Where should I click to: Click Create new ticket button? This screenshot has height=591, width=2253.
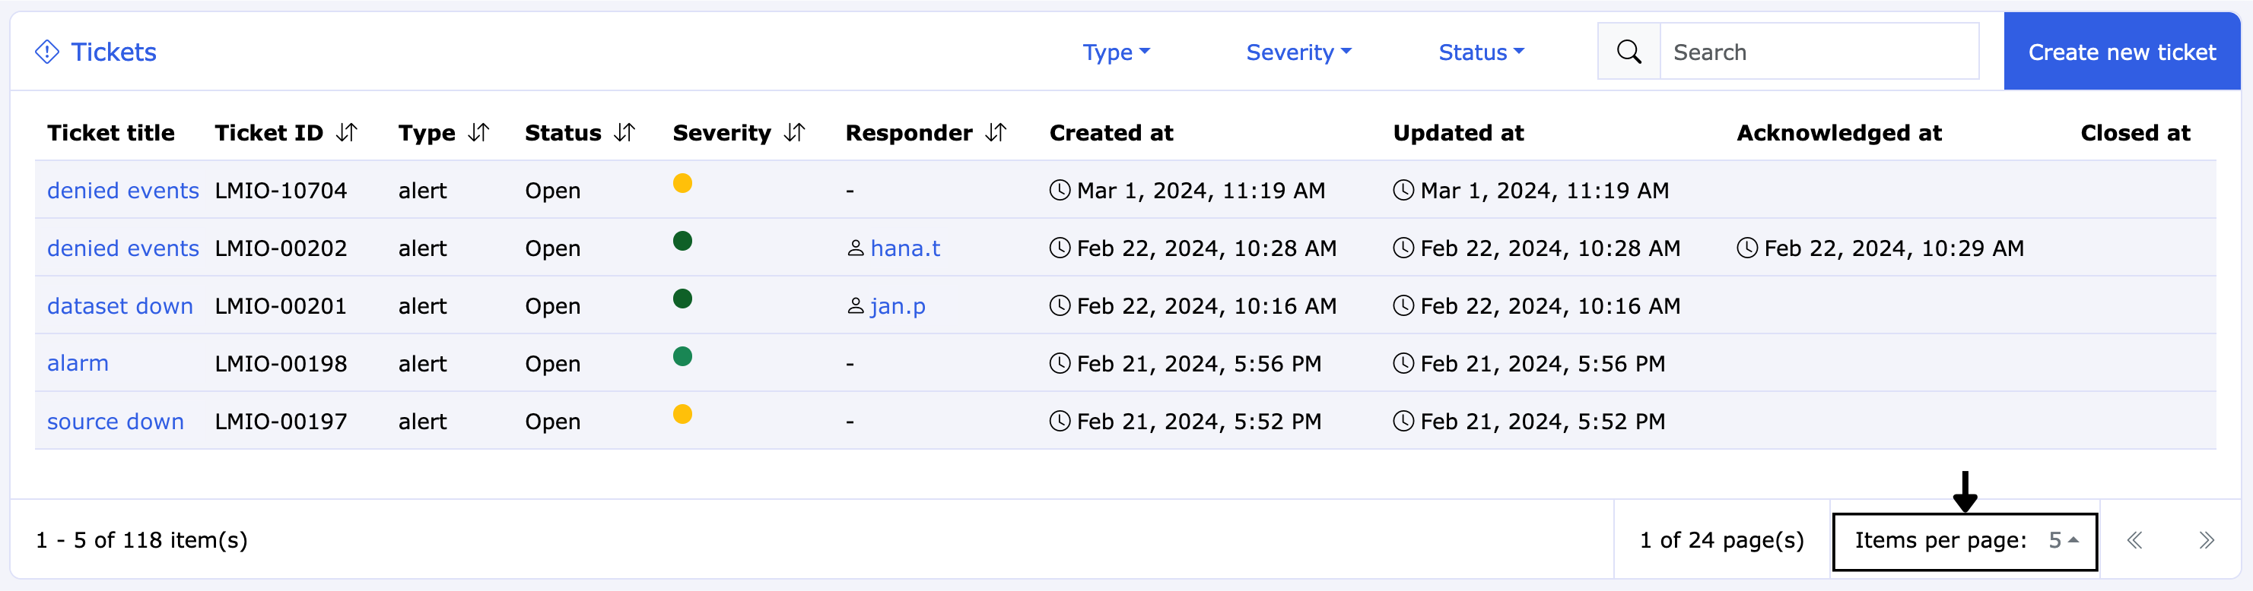coord(2122,52)
